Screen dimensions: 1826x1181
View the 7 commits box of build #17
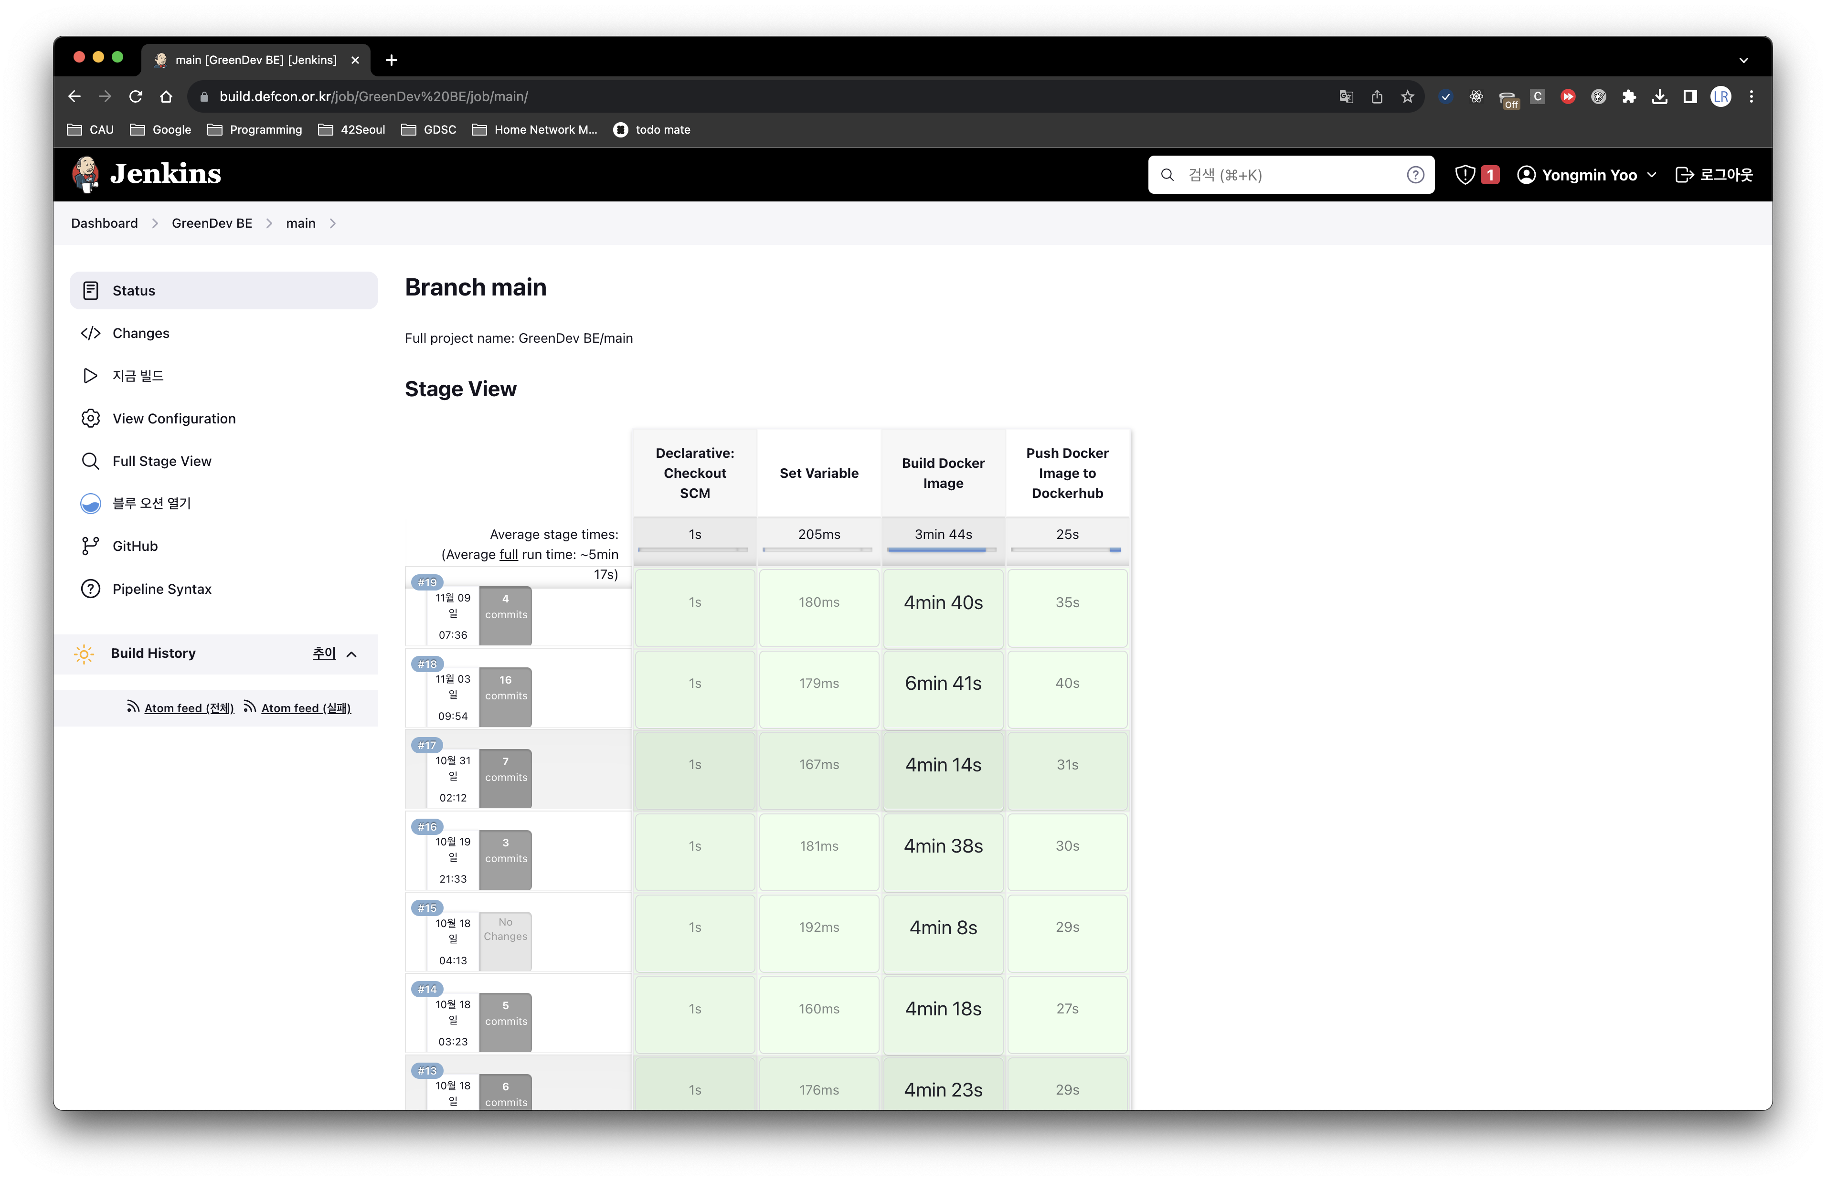[x=505, y=779]
